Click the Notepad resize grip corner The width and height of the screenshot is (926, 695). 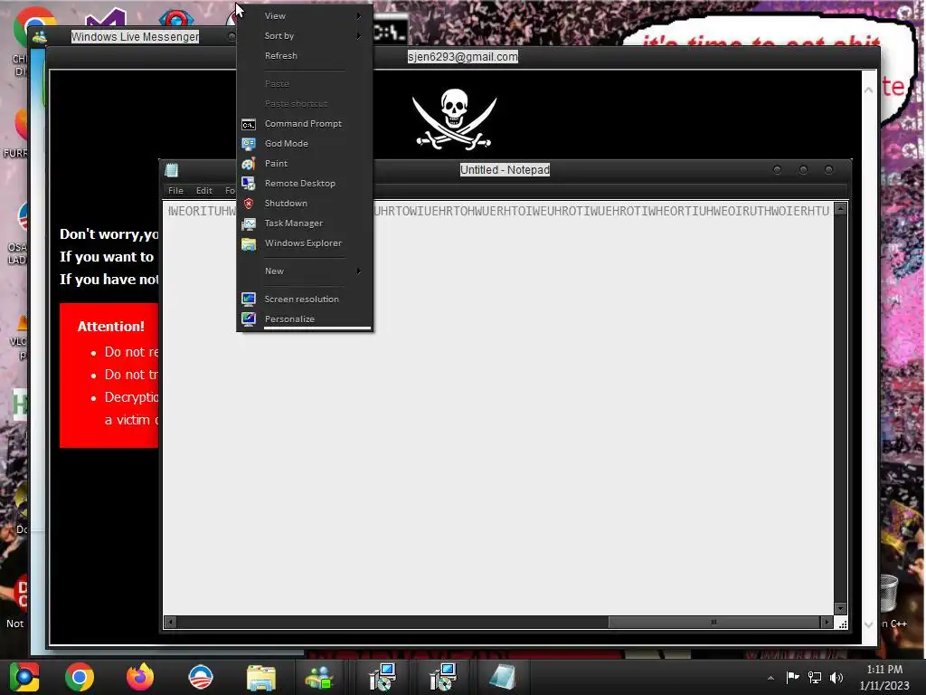click(843, 624)
